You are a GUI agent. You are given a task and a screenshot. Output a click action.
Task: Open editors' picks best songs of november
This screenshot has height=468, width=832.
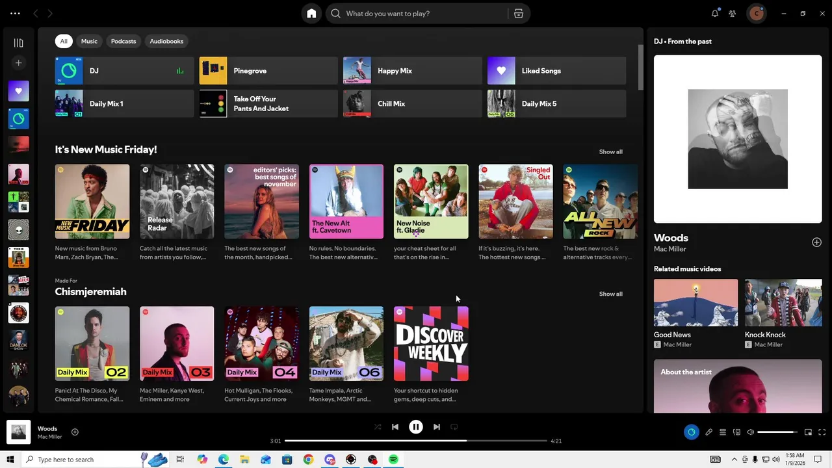(x=262, y=201)
